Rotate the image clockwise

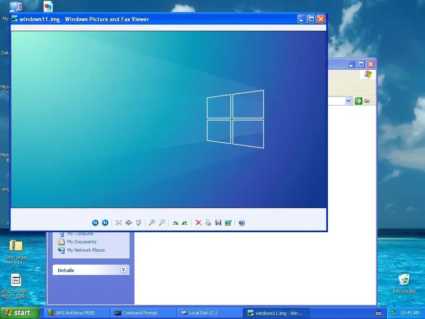point(176,223)
